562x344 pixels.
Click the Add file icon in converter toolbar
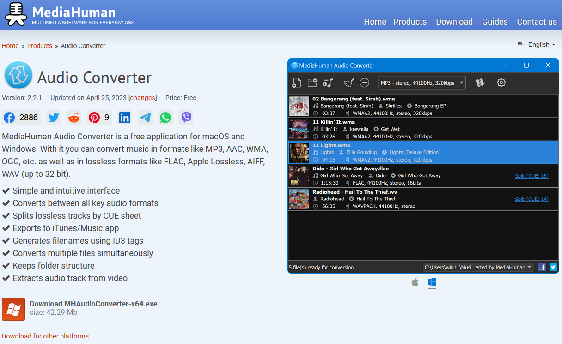pyautogui.click(x=297, y=83)
